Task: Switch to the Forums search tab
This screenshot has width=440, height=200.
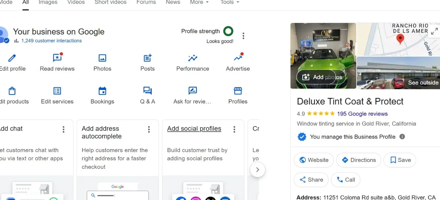Action: (x=146, y=2)
